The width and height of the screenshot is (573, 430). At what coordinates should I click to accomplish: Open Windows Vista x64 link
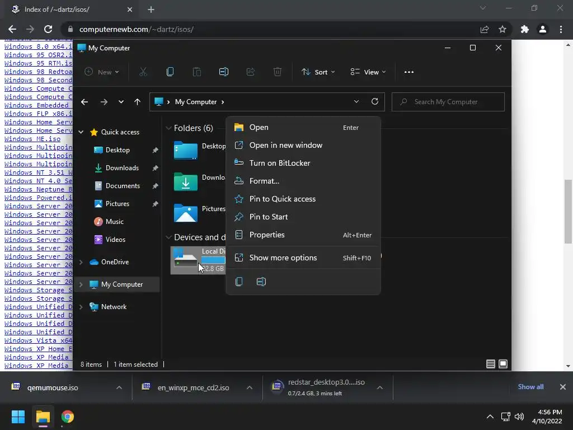(39, 340)
